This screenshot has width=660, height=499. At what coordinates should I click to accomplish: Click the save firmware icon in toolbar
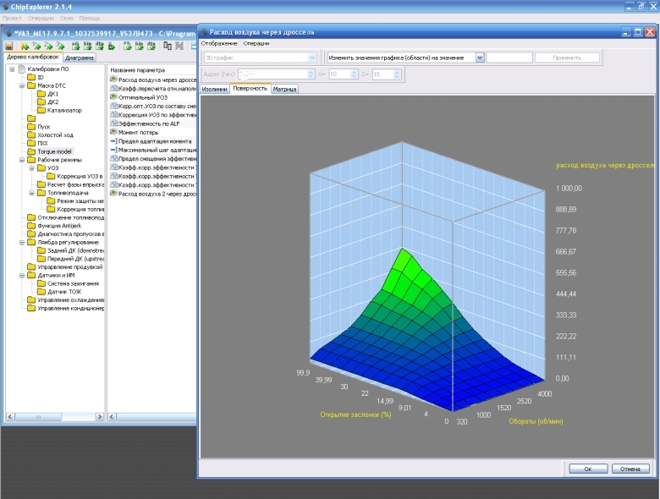(x=8, y=46)
